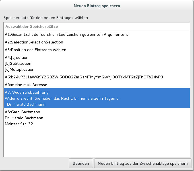Click the highlighted 'A7: Widerrufsbelehrung' line
194x171 pixels.
pos(27,92)
